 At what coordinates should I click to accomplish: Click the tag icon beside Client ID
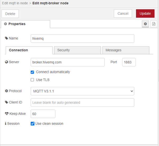coord(7,102)
